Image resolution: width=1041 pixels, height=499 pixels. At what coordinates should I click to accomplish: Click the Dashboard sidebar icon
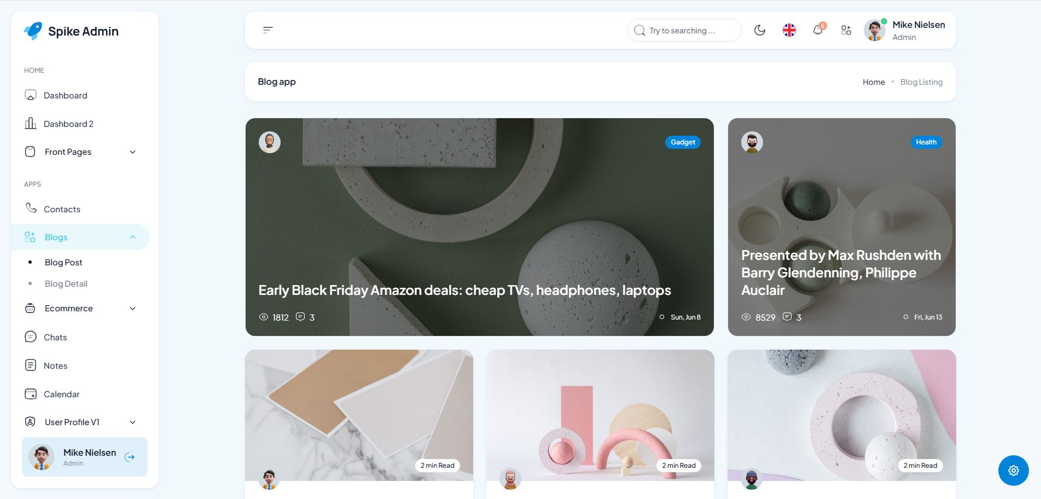click(31, 95)
